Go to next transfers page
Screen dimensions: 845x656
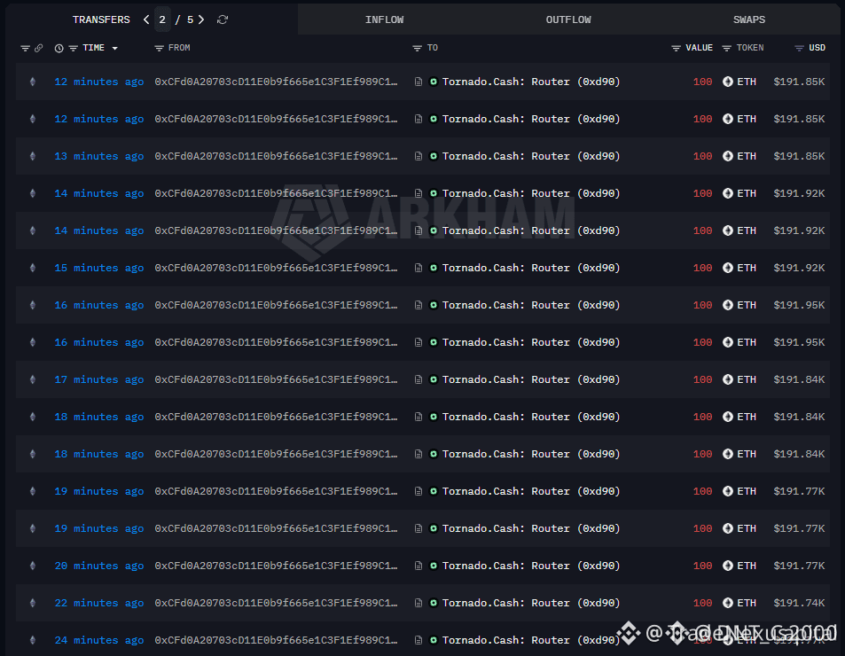201,20
